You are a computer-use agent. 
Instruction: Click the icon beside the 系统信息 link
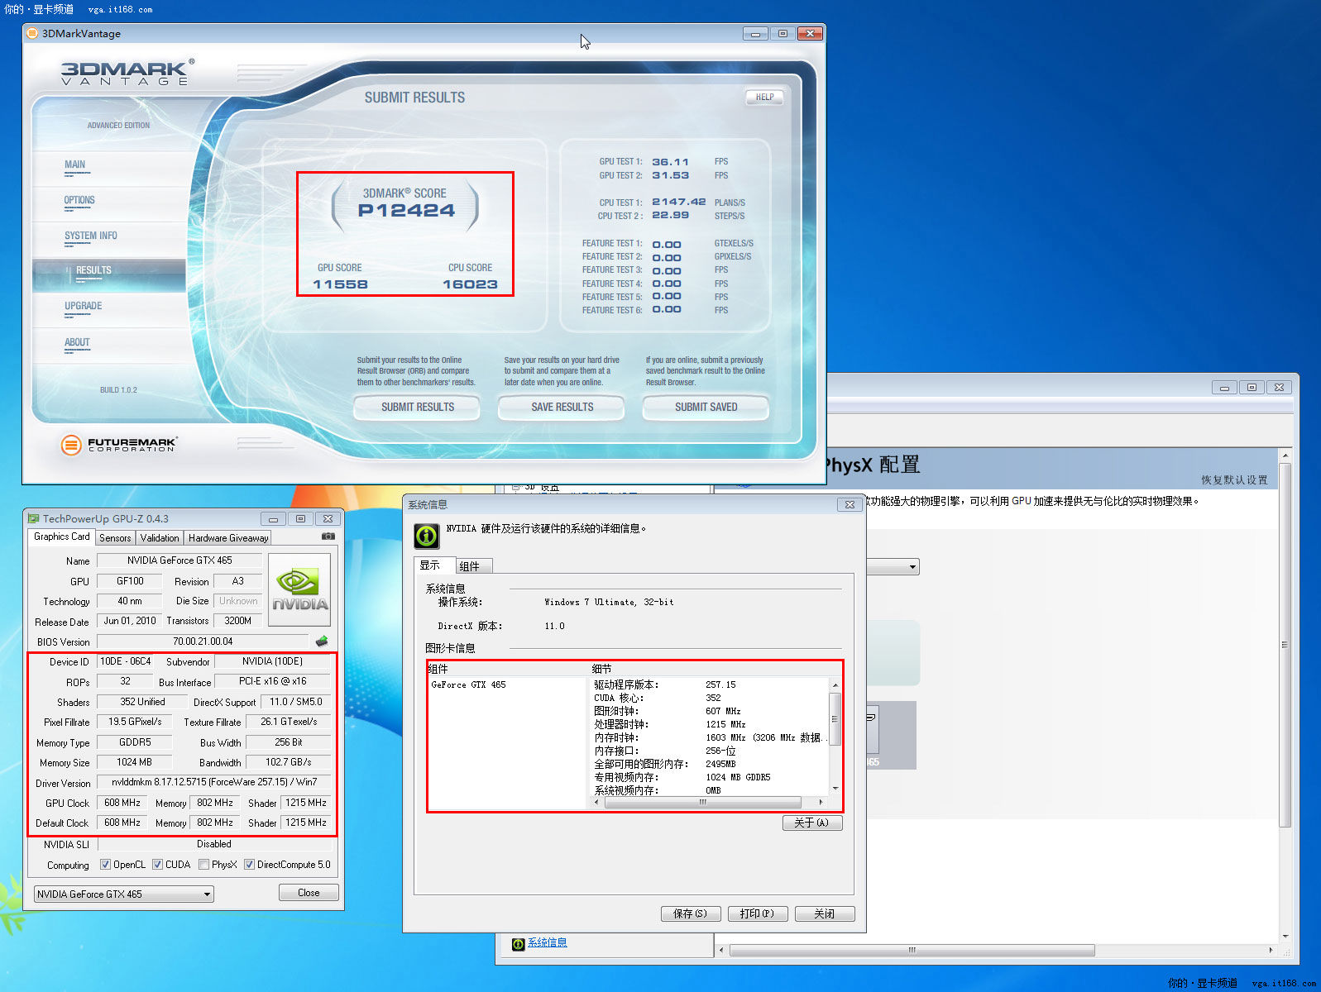(x=519, y=944)
